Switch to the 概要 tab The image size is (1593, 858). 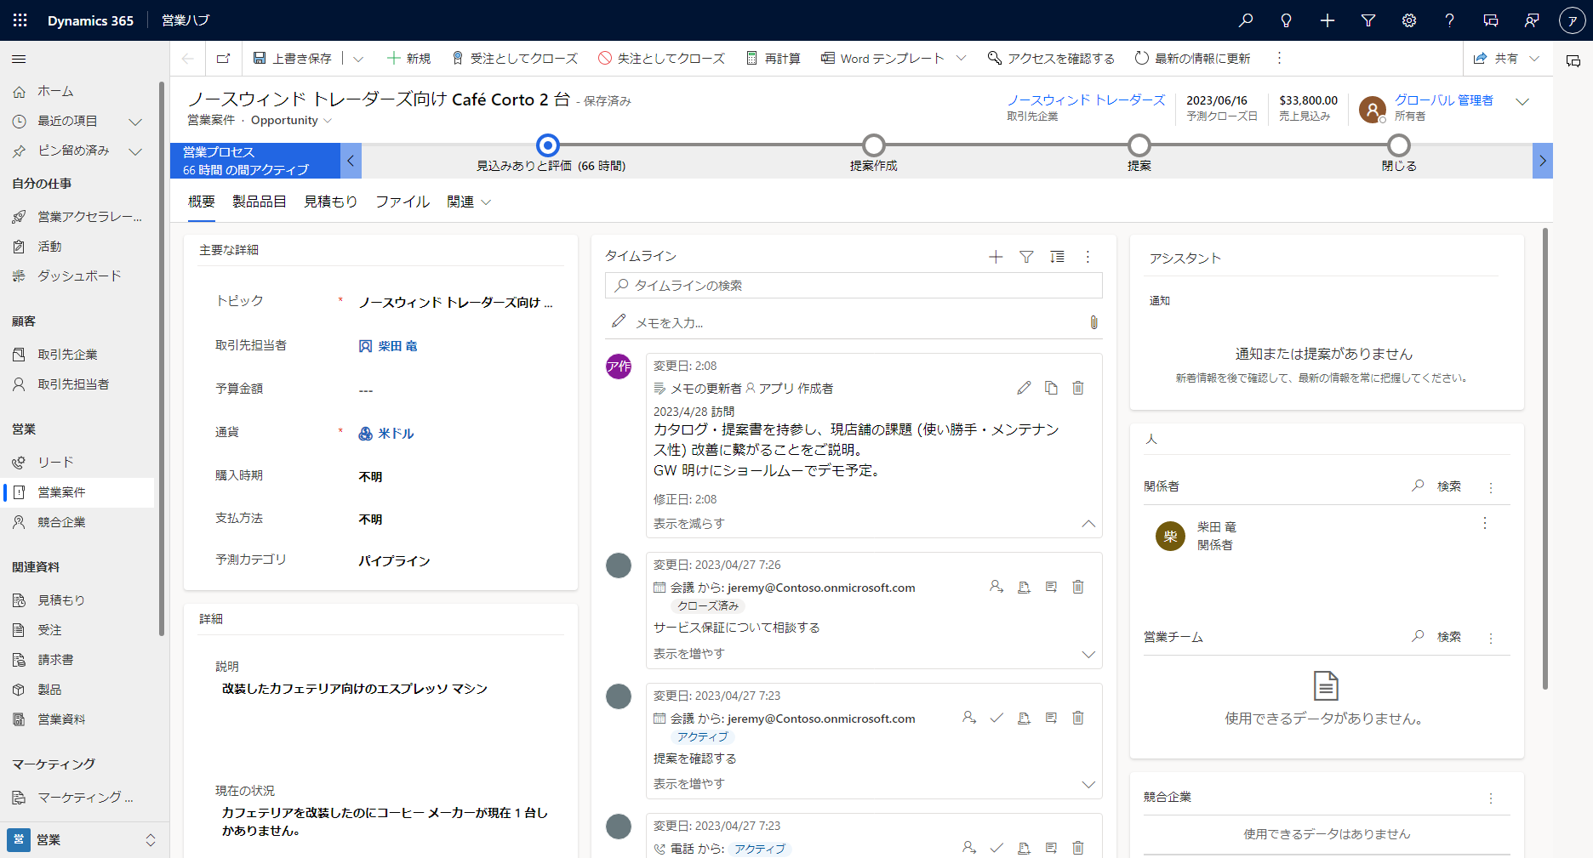tap(202, 202)
